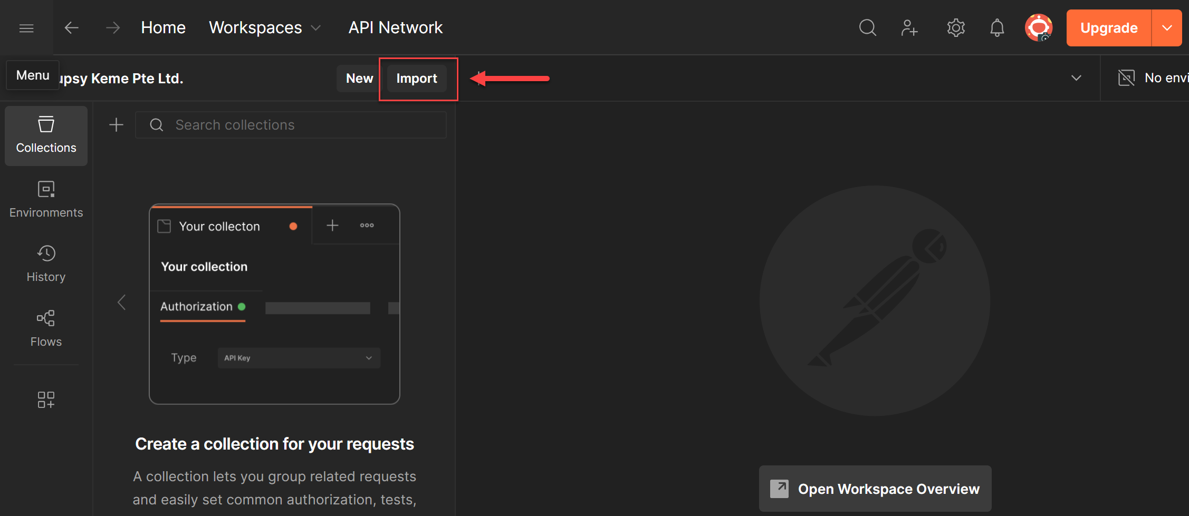Click the Keme Pte Ltd. workspace name
This screenshot has height=516, width=1189.
pyautogui.click(x=121, y=79)
